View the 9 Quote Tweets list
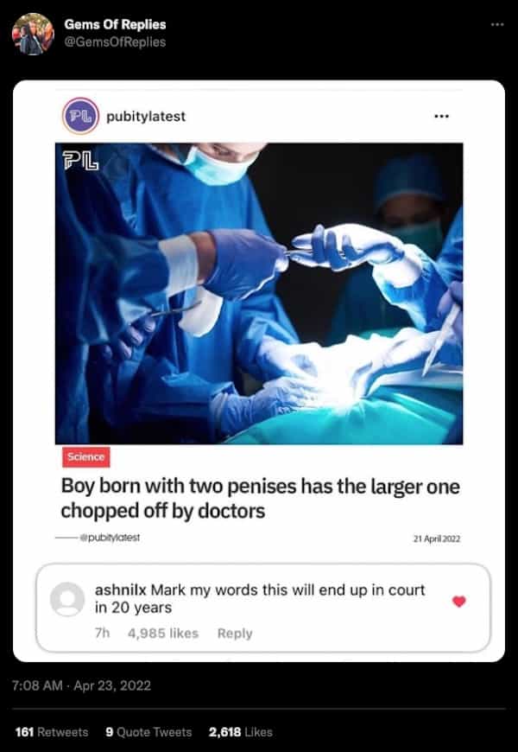This screenshot has height=752, width=518. click(x=148, y=732)
